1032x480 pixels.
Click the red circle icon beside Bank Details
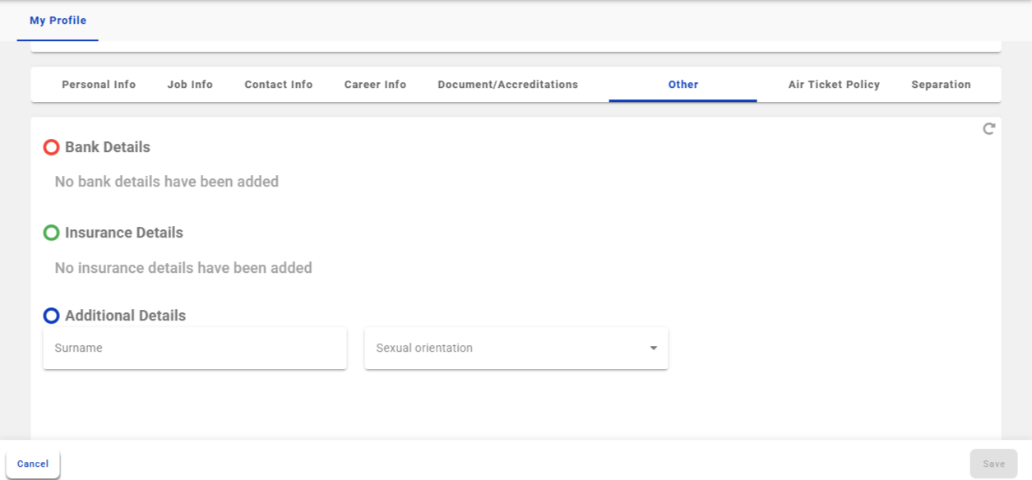tap(51, 147)
